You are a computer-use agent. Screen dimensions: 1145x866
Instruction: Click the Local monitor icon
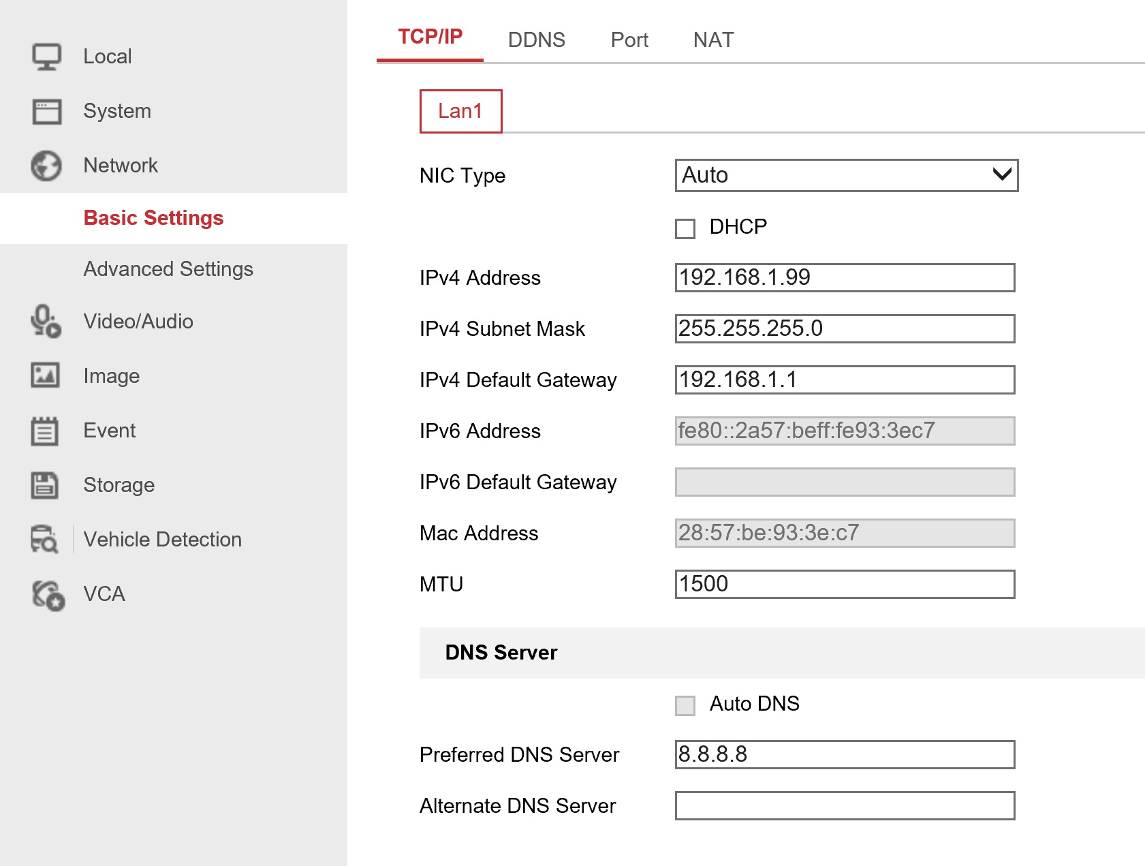pos(46,57)
